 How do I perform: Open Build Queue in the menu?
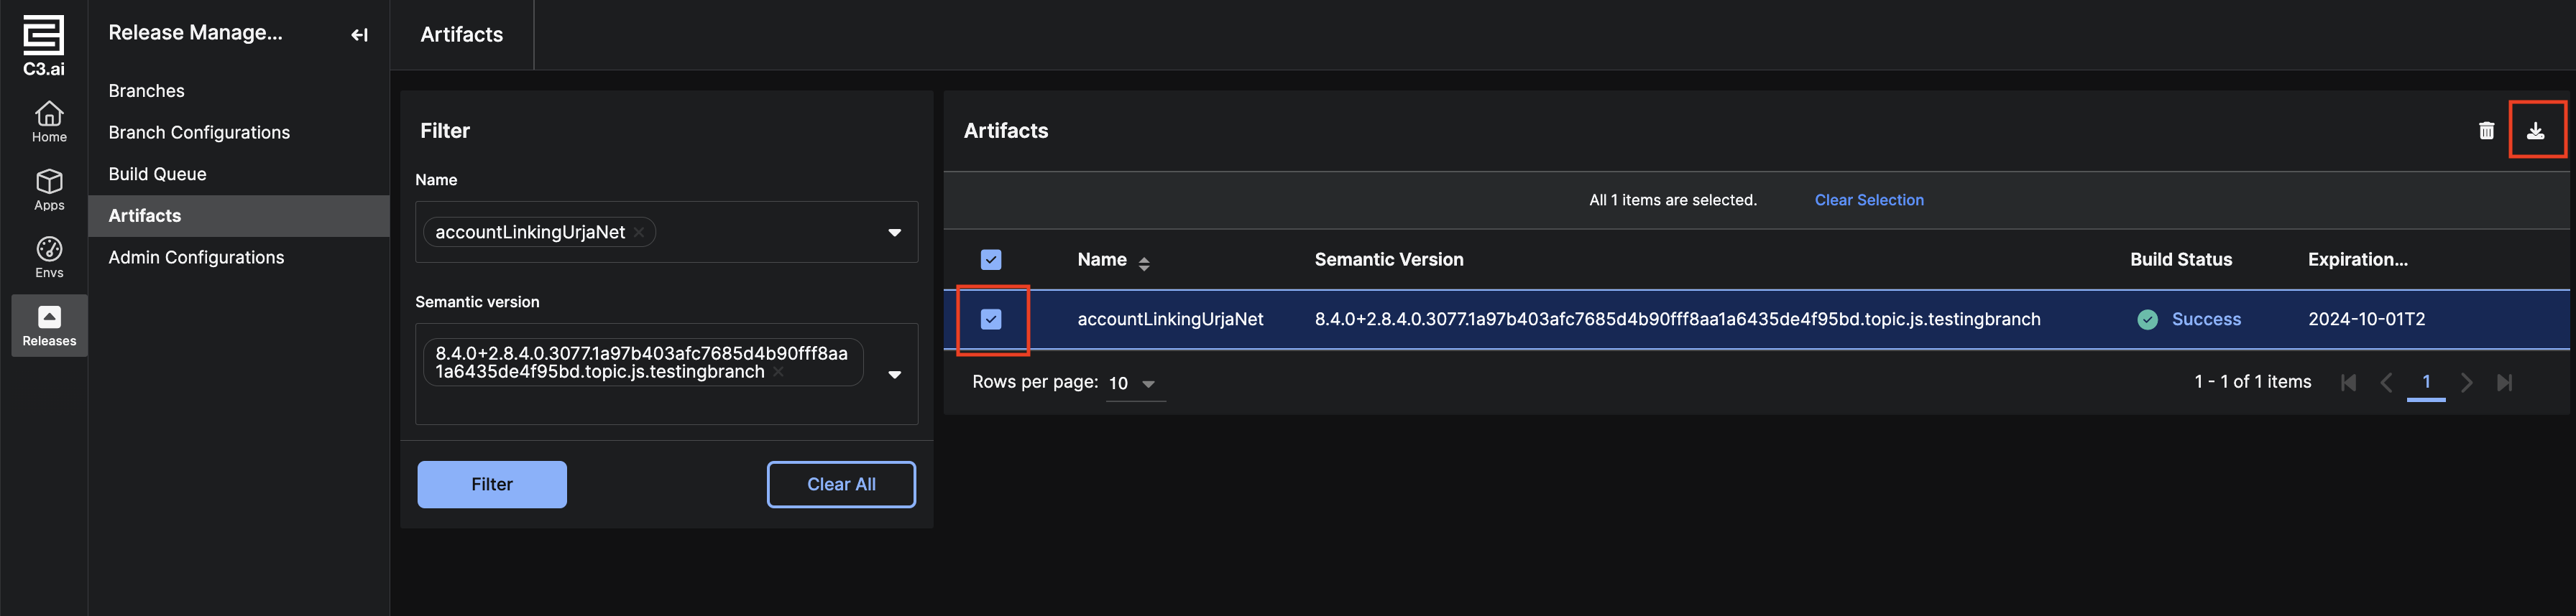(x=157, y=174)
